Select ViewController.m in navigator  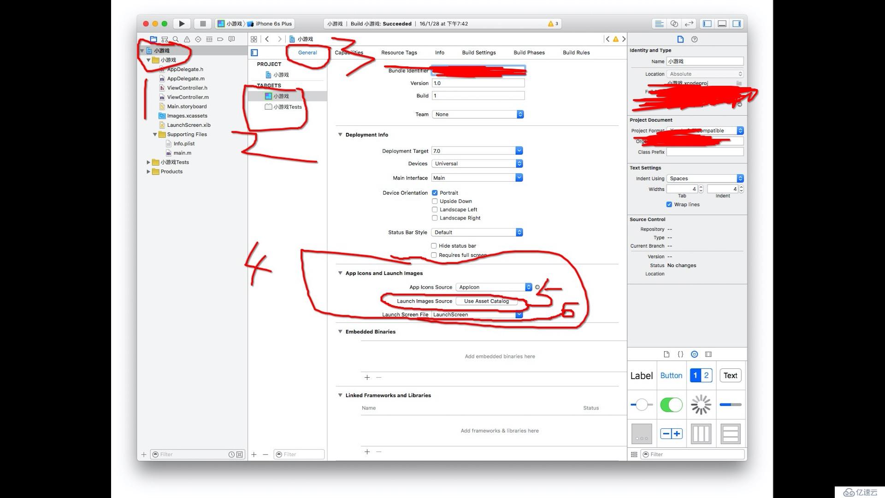pyautogui.click(x=188, y=97)
